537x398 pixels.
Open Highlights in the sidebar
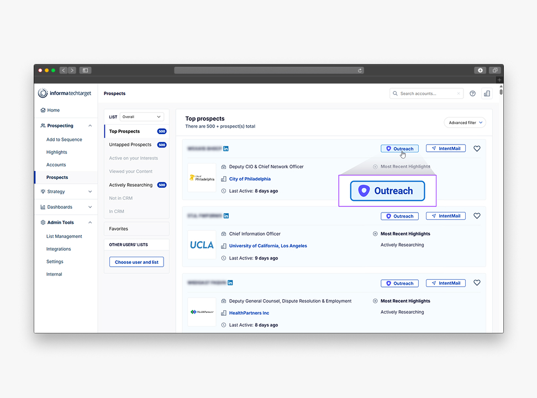click(57, 152)
